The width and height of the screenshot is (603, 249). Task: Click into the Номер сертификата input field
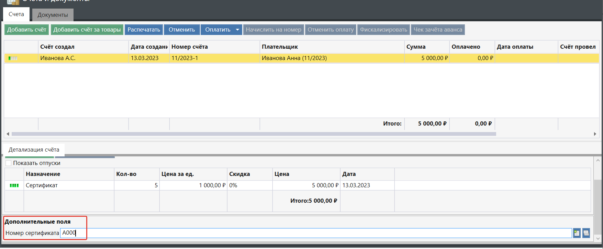309,233
